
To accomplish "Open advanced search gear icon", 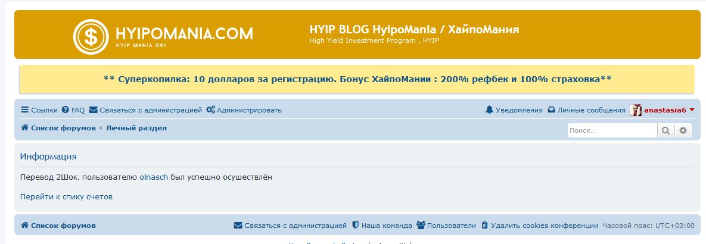I will (683, 130).
